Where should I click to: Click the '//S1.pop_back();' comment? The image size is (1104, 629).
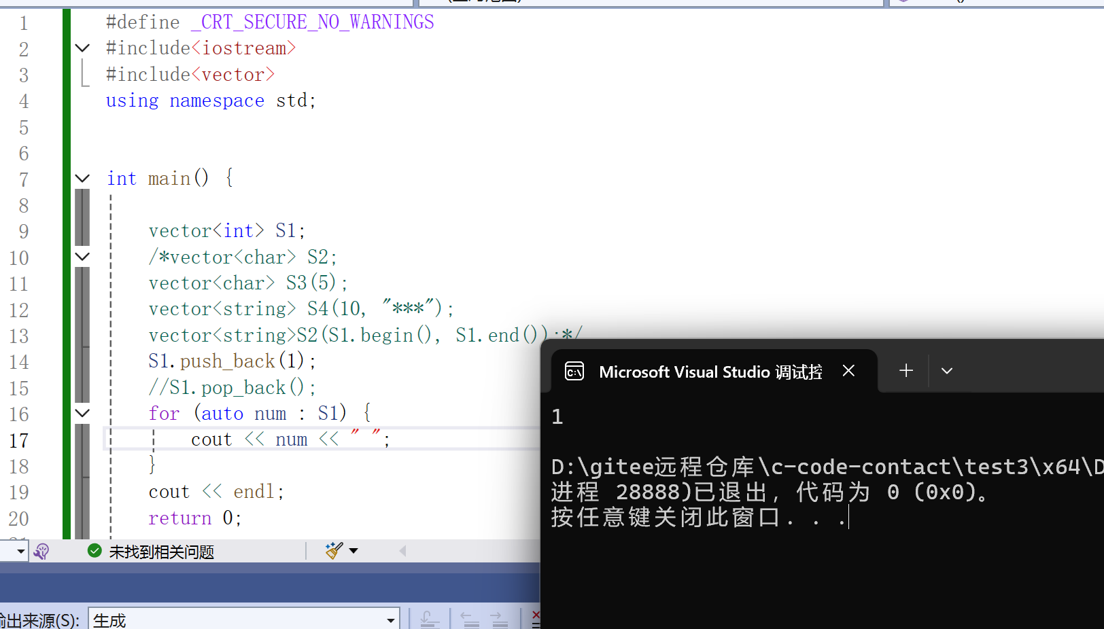click(x=232, y=388)
